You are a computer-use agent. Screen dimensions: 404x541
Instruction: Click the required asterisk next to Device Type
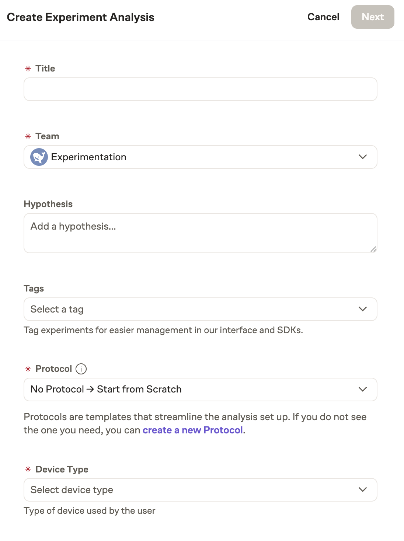pyautogui.click(x=28, y=470)
